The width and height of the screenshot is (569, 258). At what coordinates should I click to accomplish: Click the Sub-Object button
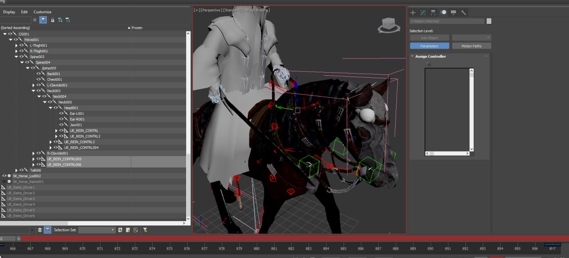[x=429, y=38]
